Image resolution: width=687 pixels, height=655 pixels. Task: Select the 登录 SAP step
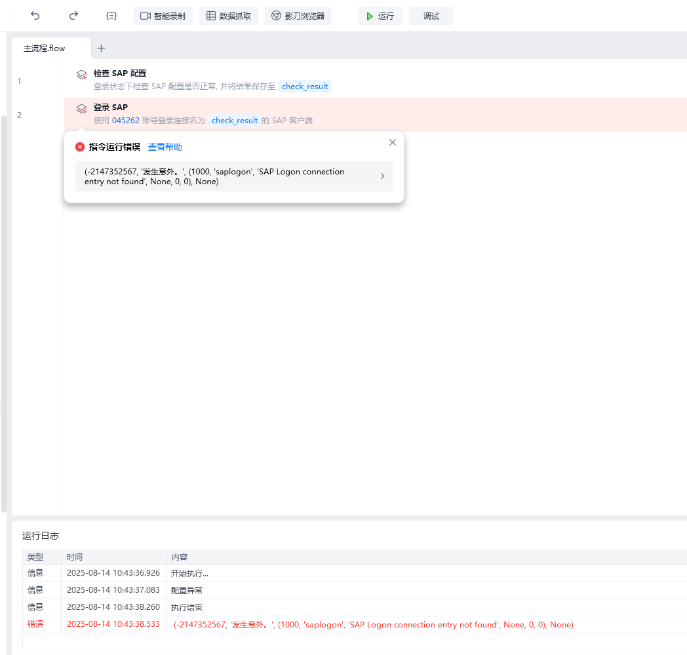(376, 114)
